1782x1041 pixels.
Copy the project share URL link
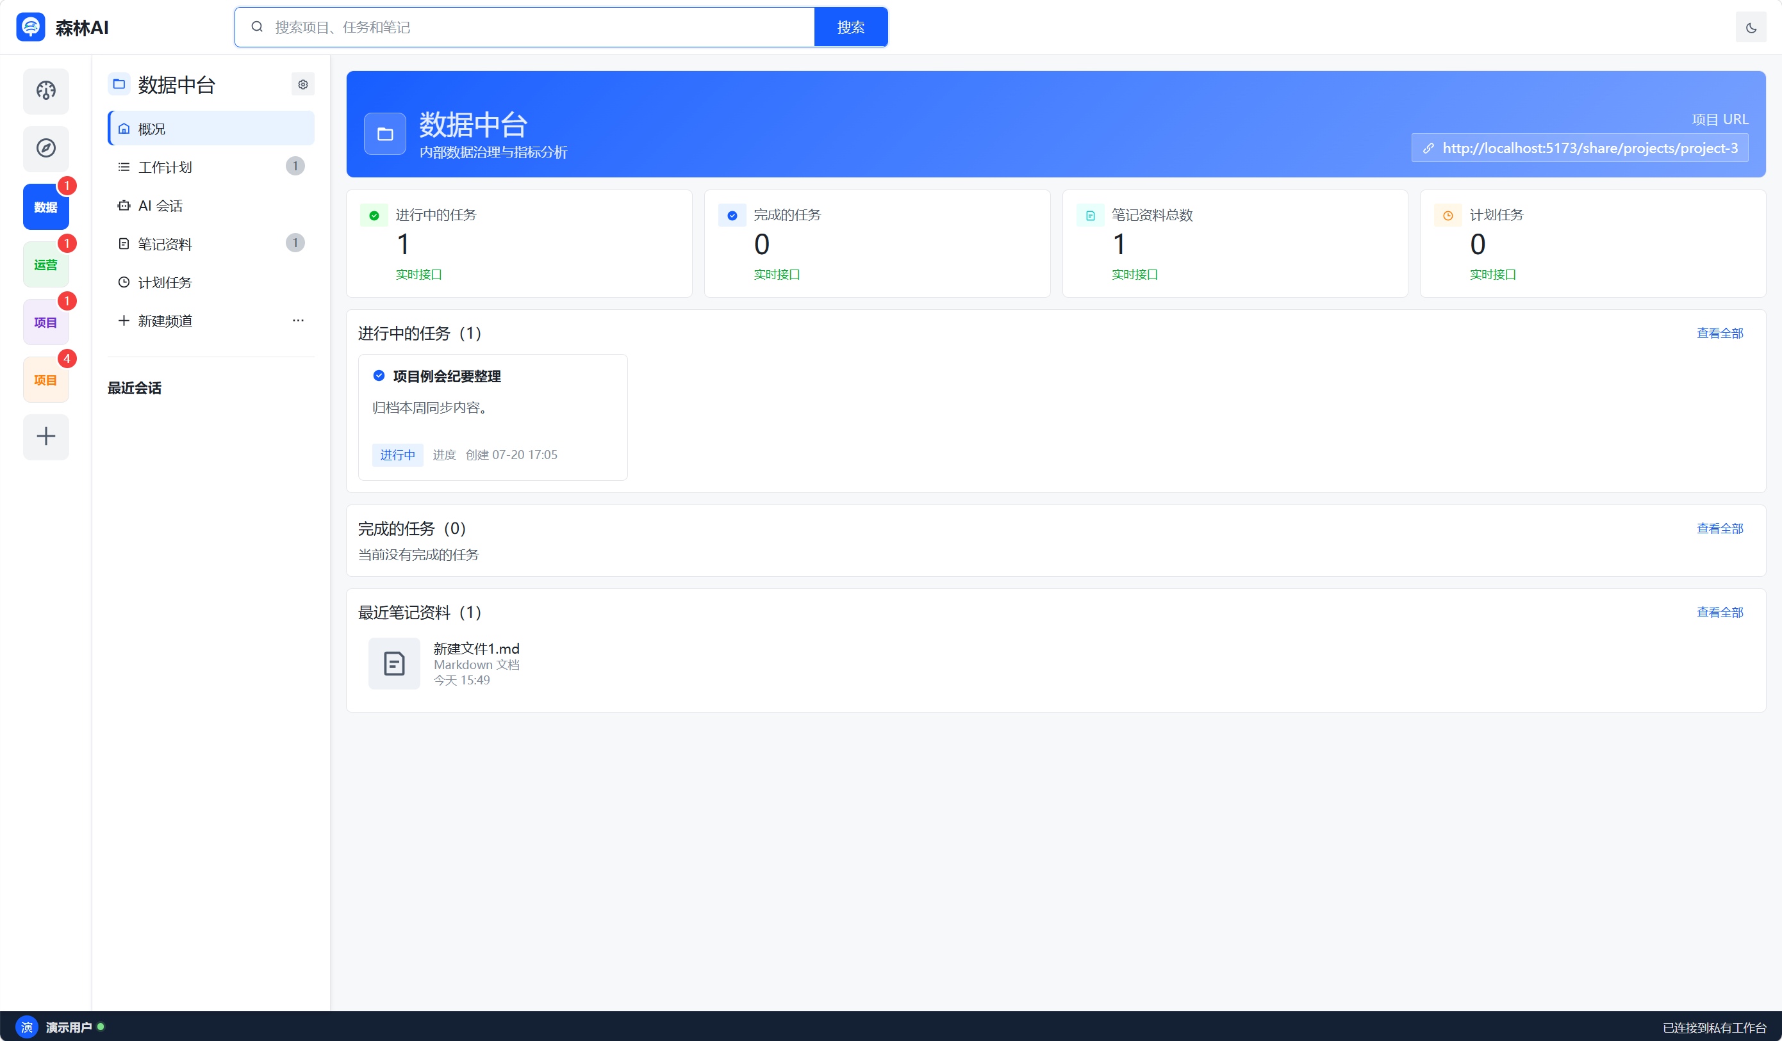pos(1580,148)
